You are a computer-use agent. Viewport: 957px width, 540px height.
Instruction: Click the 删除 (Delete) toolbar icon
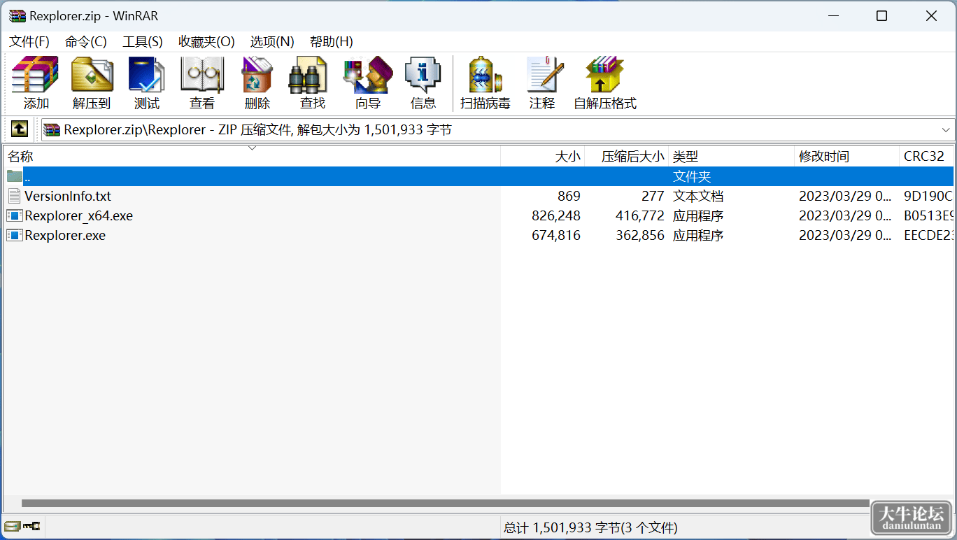tap(257, 83)
